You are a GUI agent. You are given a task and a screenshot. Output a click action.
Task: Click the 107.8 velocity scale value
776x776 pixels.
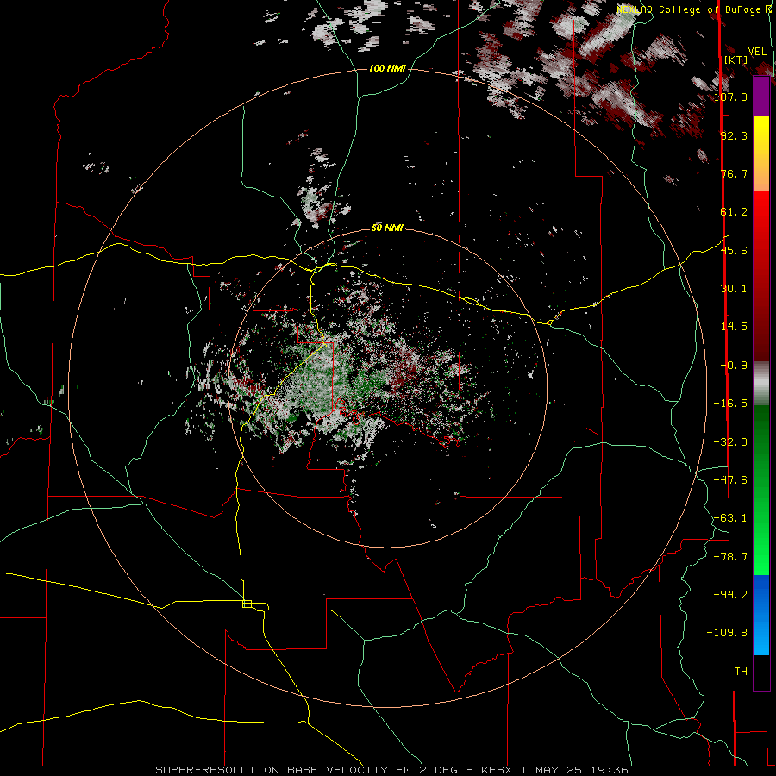tap(730, 97)
